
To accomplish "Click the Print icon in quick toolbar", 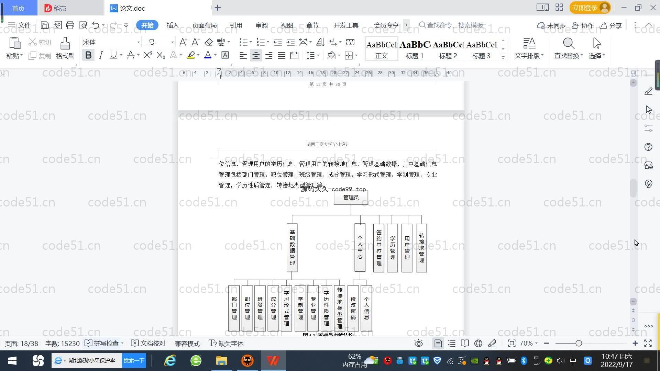I will tap(70, 25).
